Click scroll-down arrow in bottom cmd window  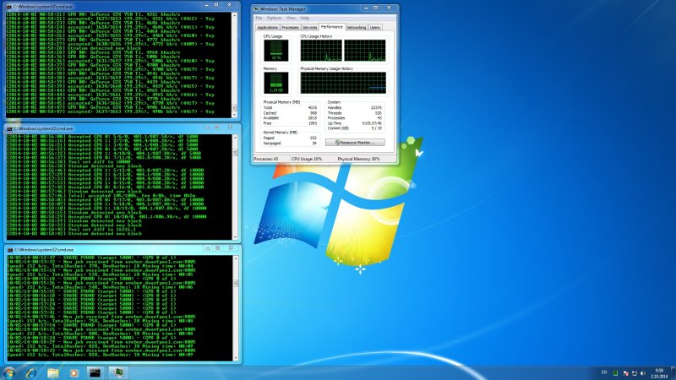[x=236, y=358]
